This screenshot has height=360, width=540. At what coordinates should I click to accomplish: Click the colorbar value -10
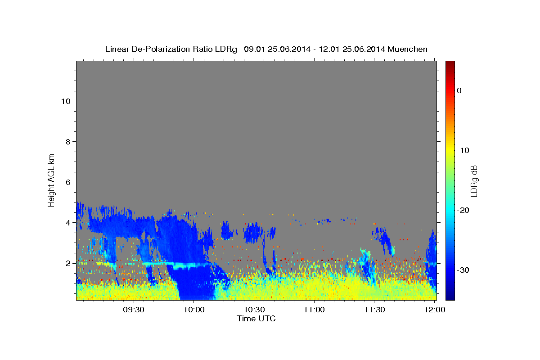[463, 150]
